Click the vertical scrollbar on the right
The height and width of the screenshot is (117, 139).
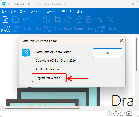[137, 54]
